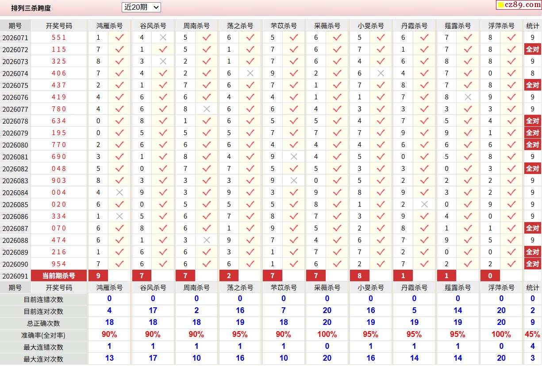Click the 全对 badge in row 2026072

pyautogui.click(x=533, y=49)
